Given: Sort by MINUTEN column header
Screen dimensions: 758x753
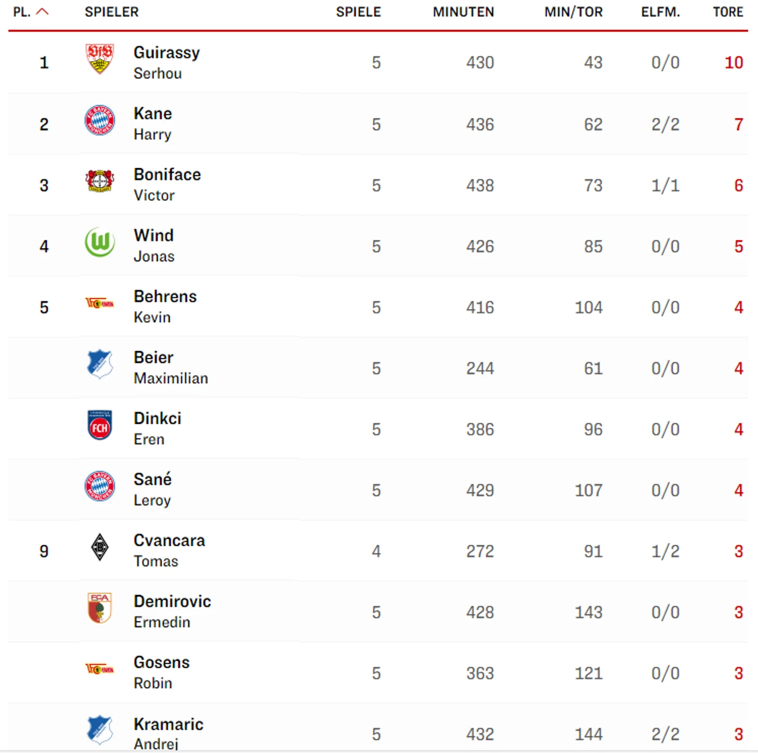Looking at the screenshot, I should pyautogui.click(x=463, y=12).
